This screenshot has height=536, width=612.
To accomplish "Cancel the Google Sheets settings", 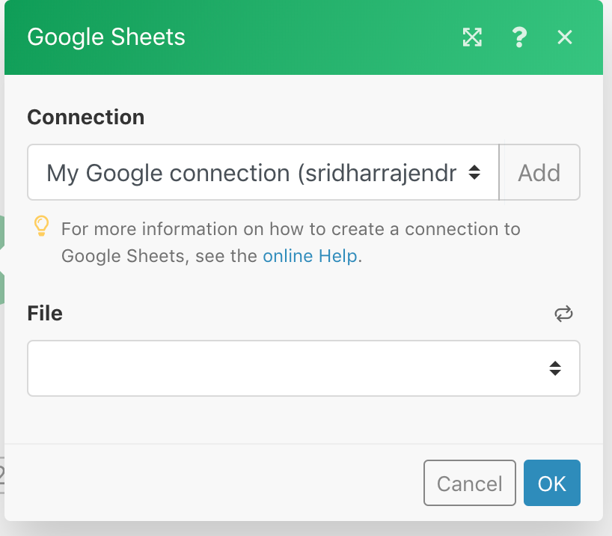I will (470, 483).
